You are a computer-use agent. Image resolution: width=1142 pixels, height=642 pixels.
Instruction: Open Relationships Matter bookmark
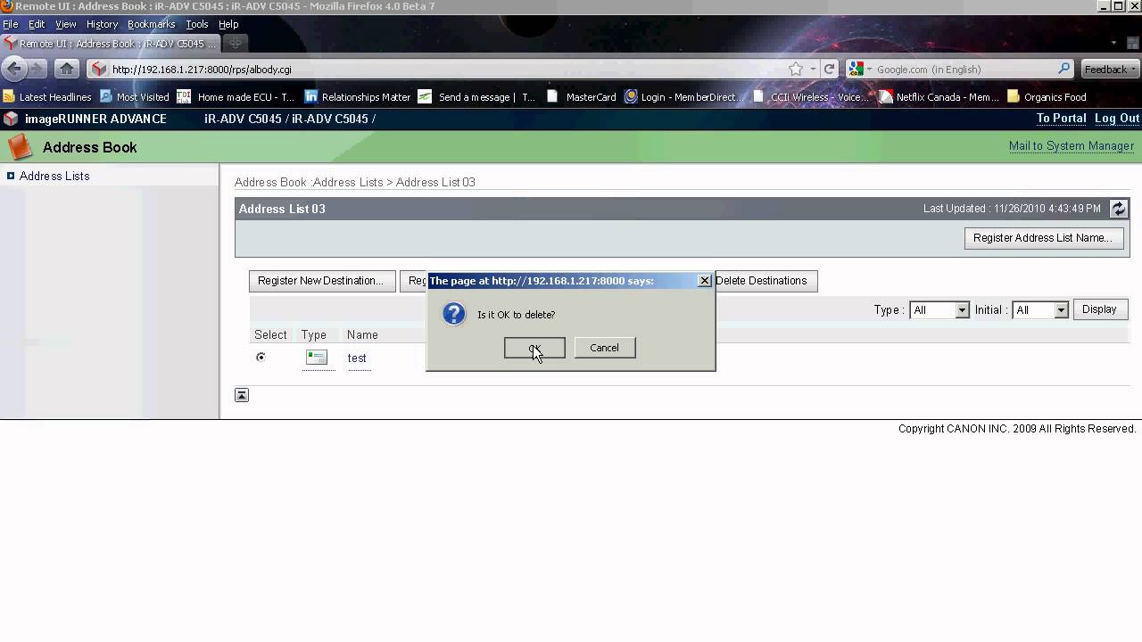(x=358, y=96)
